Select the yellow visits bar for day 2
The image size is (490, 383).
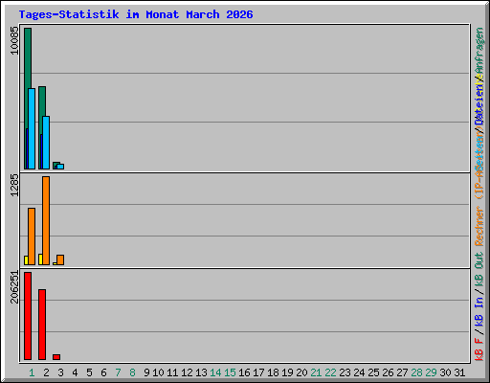click(x=40, y=259)
